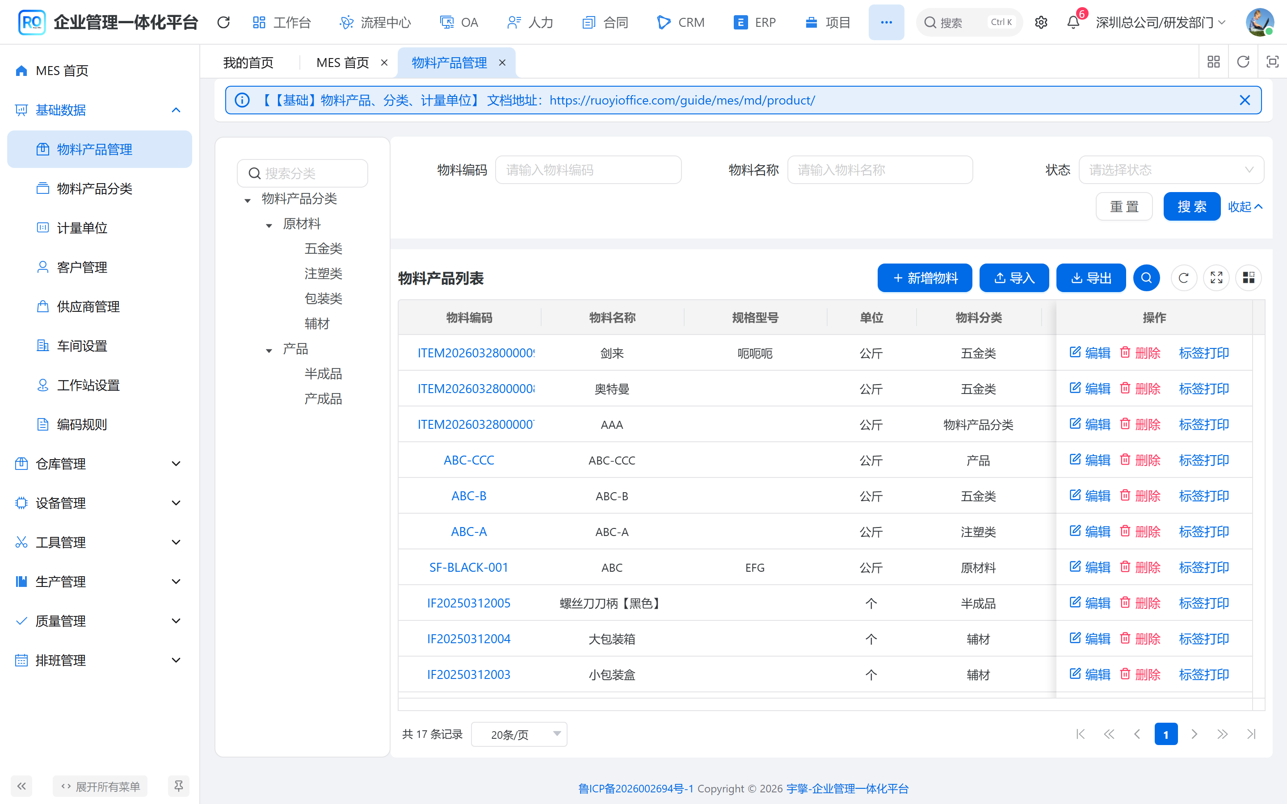Refresh the material product list

click(1183, 278)
